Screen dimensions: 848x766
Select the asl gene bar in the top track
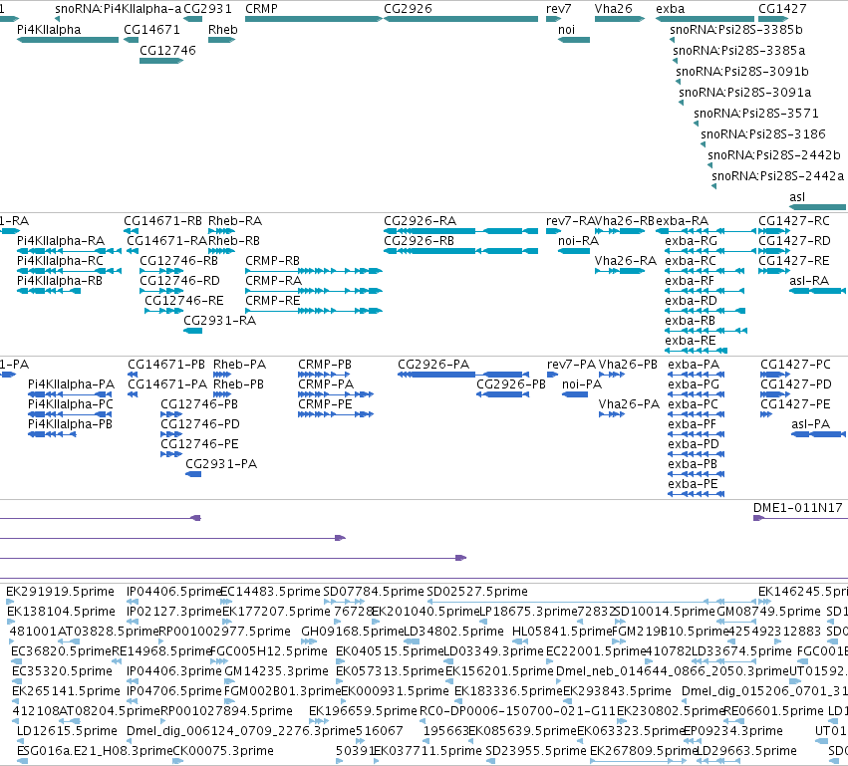point(818,207)
